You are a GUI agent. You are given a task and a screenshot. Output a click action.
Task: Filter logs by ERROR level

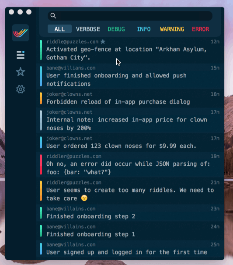(x=201, y=29)
